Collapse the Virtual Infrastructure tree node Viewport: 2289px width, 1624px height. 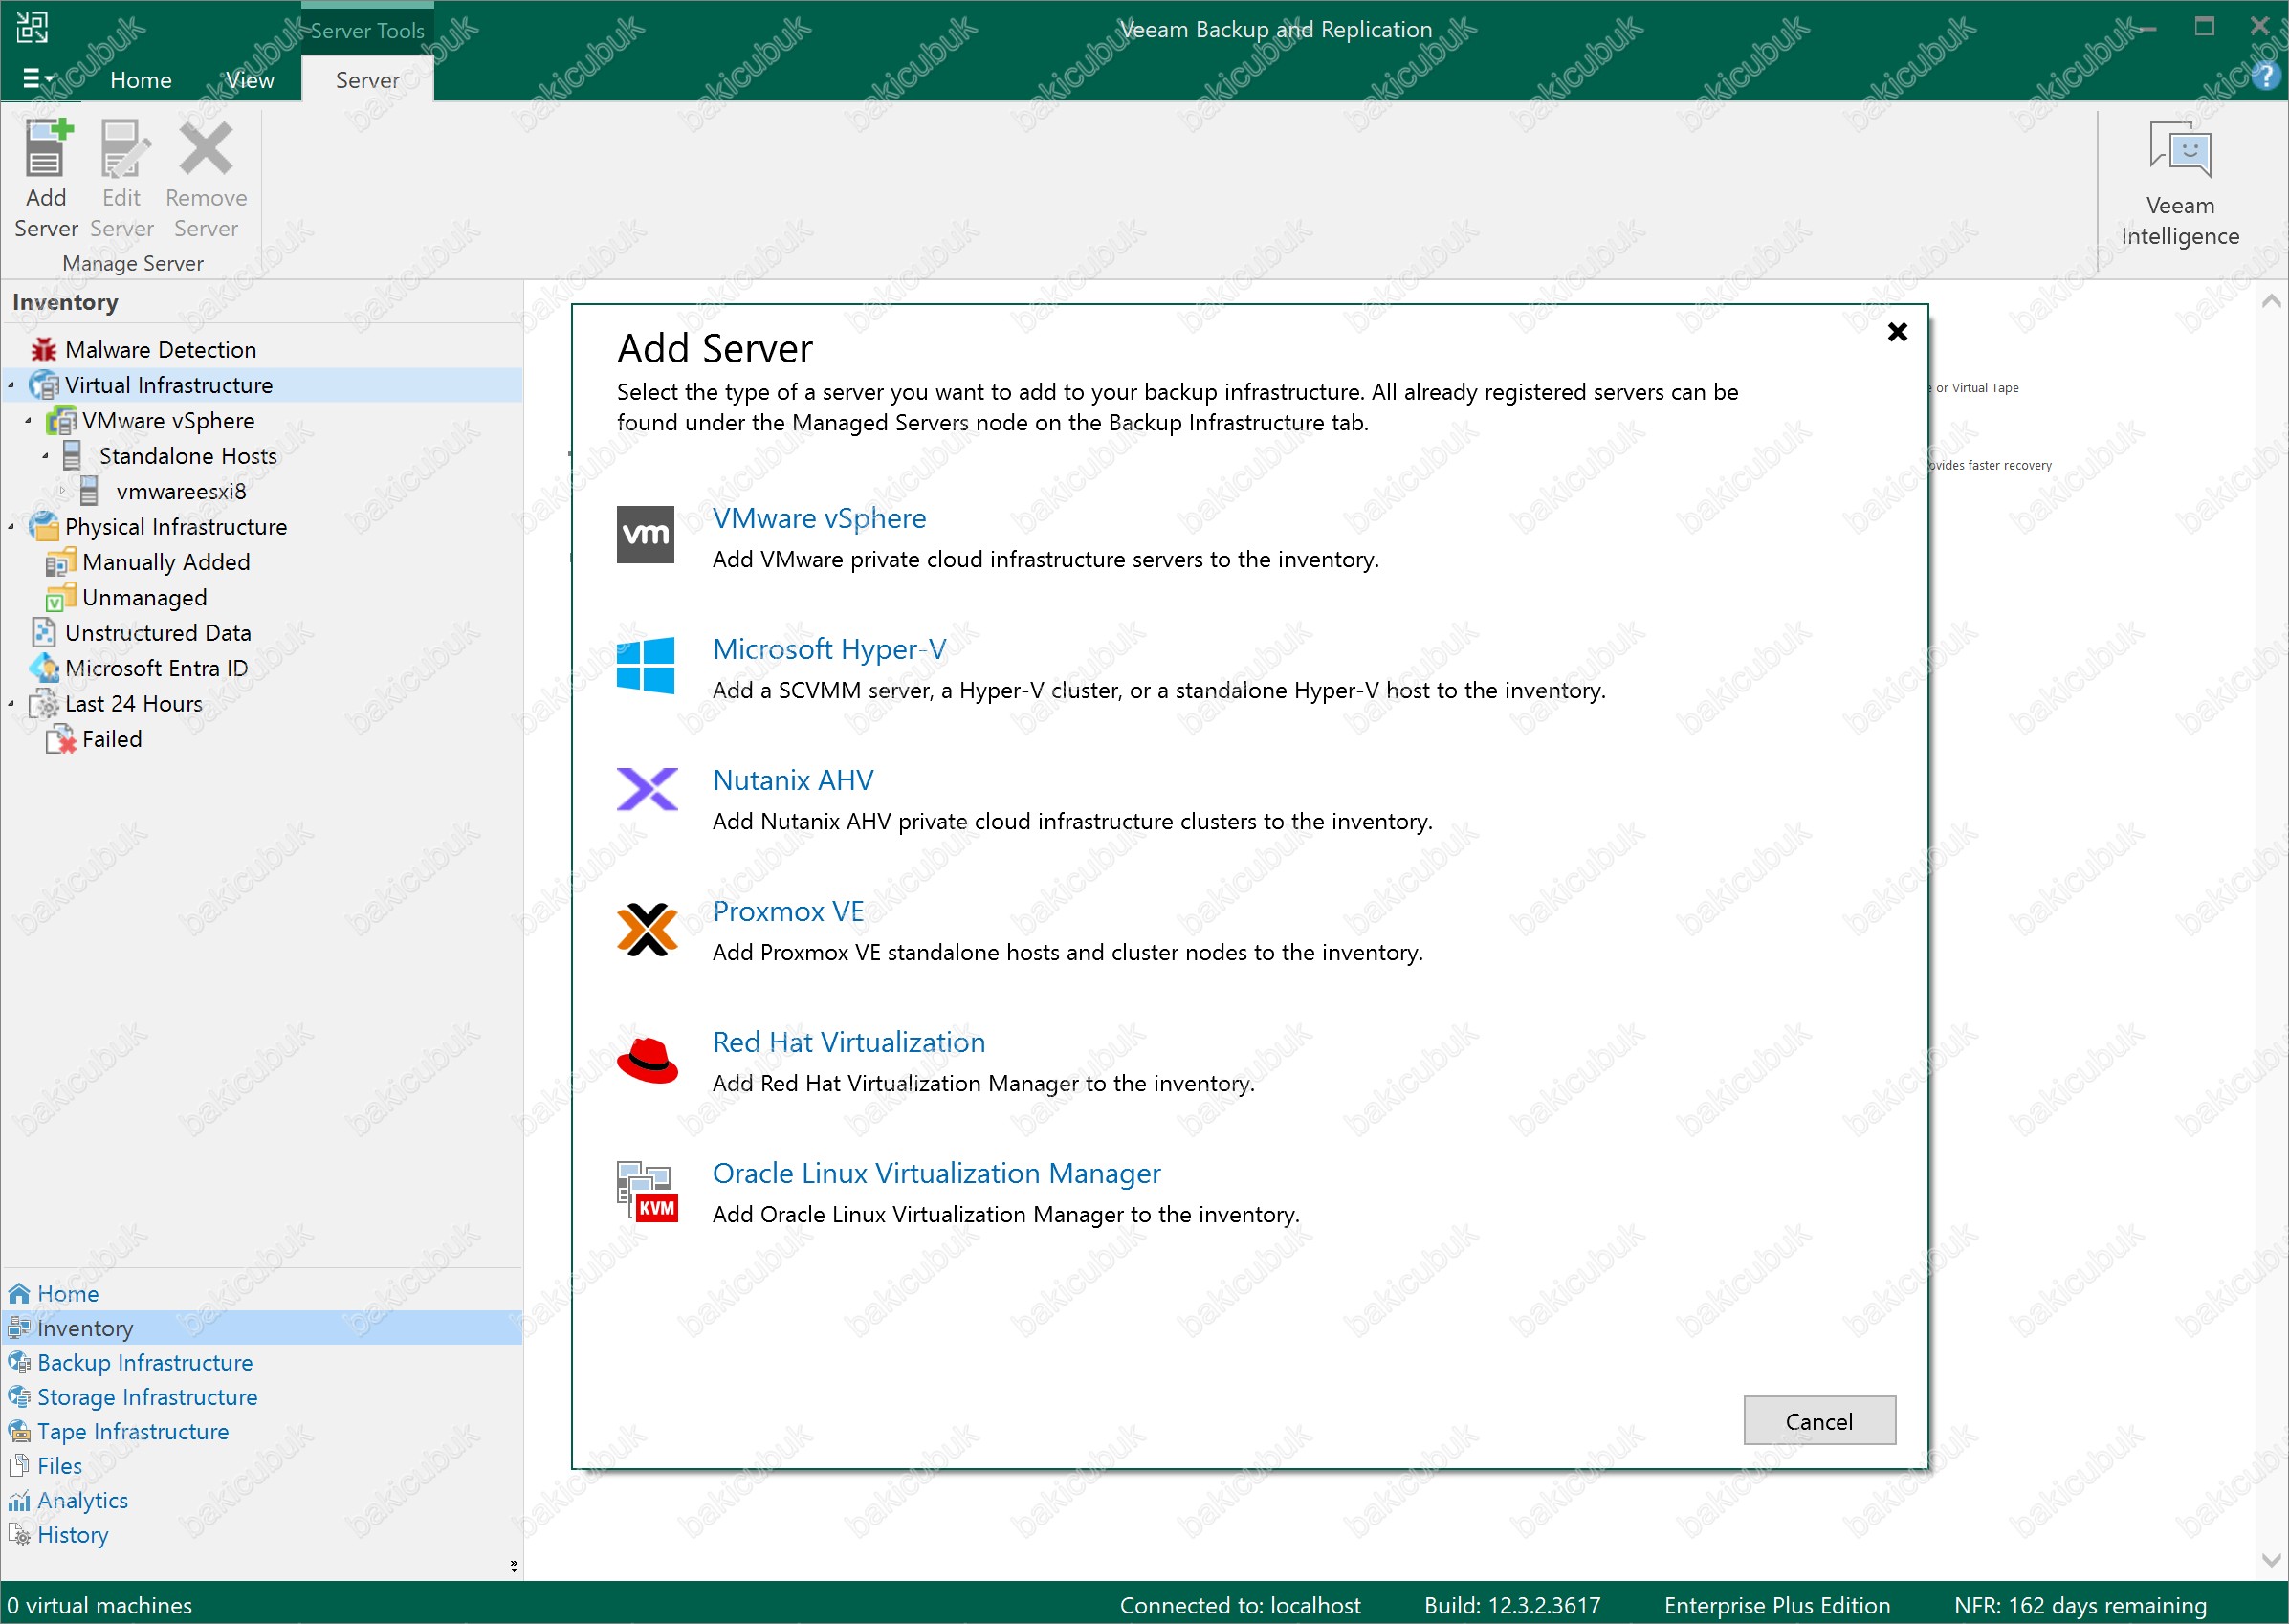click(x=11, y=385)
